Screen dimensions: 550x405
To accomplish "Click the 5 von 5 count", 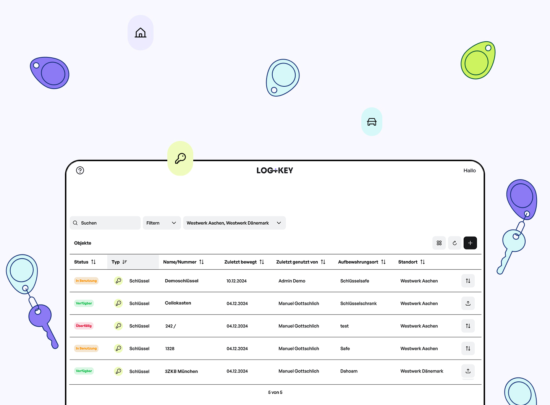I will (x=275, y=392).
